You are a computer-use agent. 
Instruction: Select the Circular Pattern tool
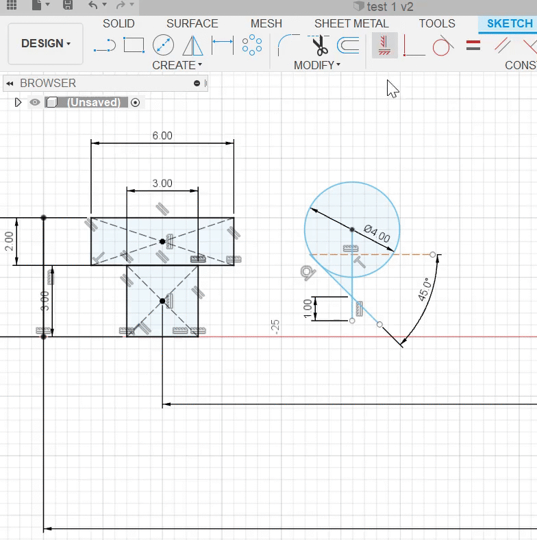click(x=252, y=45)
